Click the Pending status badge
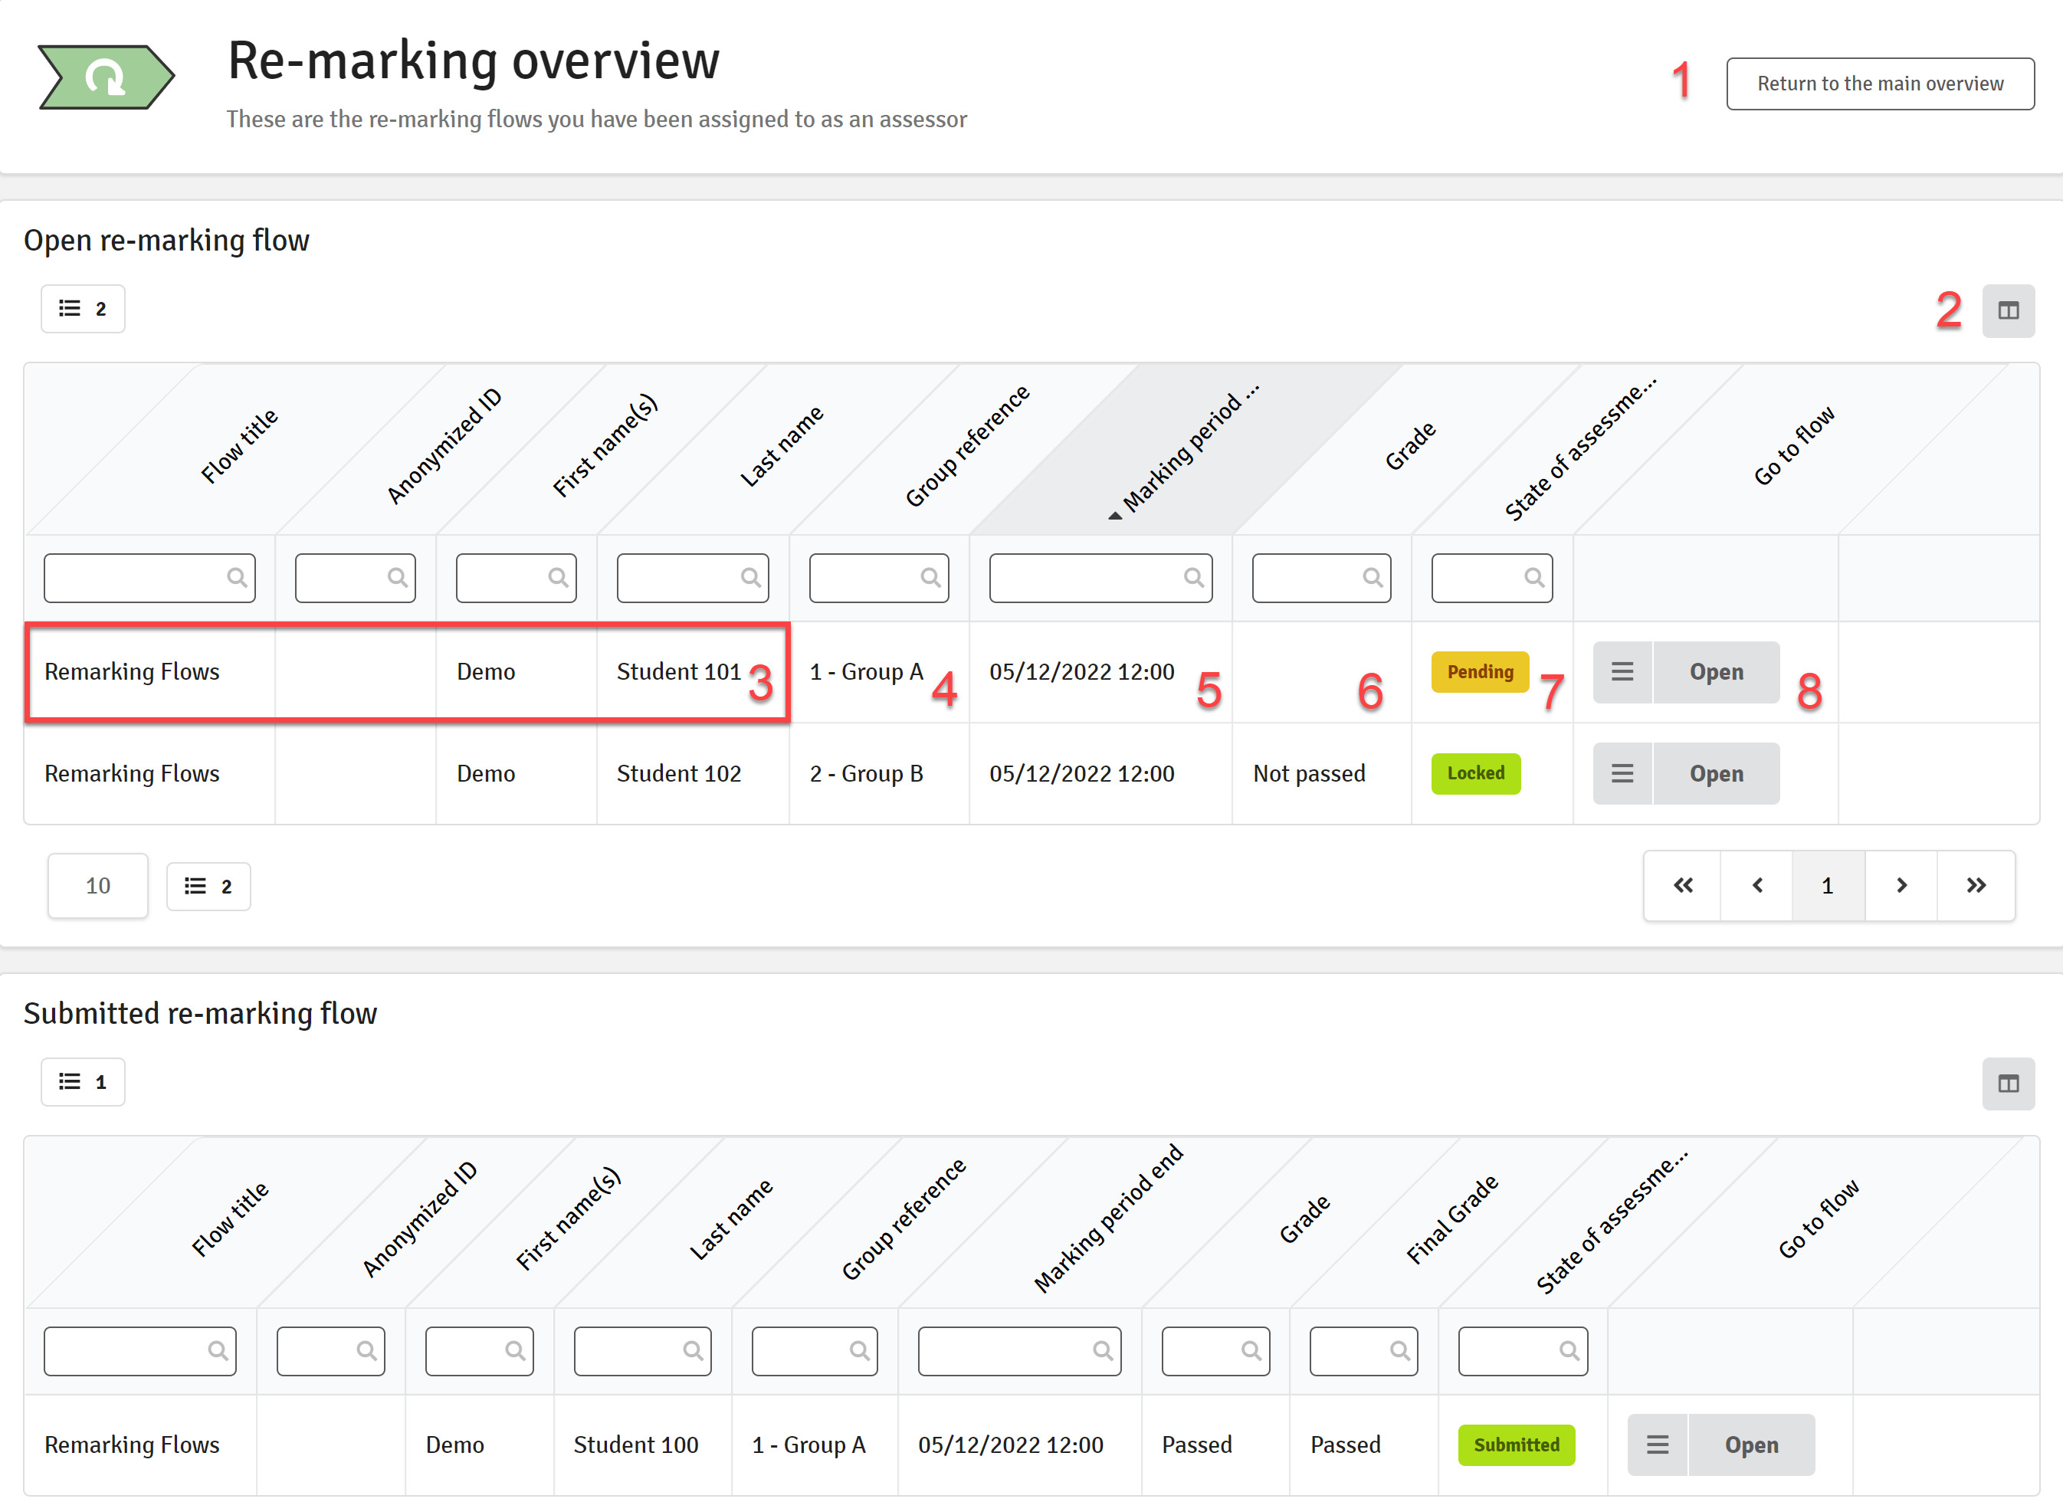 point(1480,672)
